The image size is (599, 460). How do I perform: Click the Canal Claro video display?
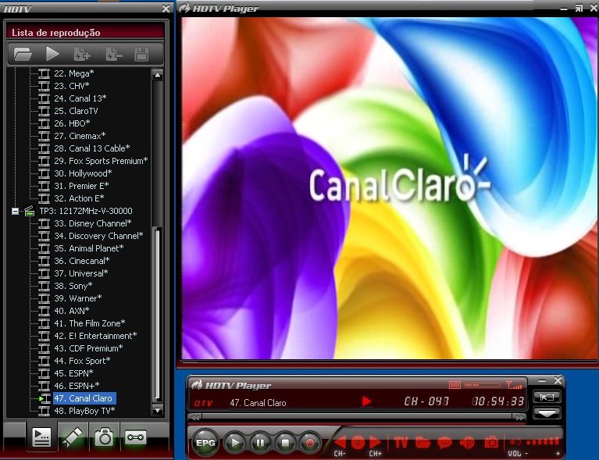[x=390, y=188]
